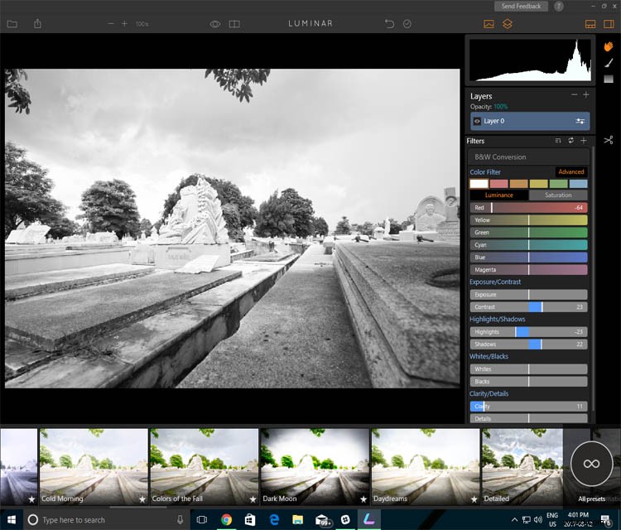
Task: Switch to the Saturation tab
Action: pos(558,195)
